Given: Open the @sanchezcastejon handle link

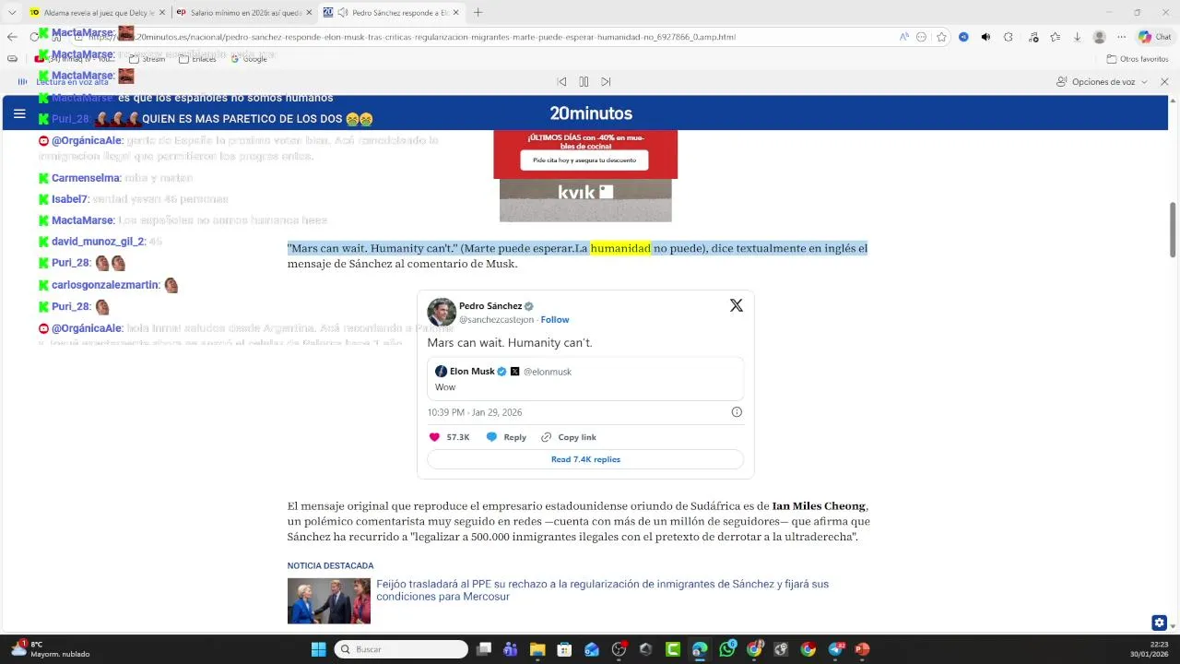Looking at the screenshot, I should pyautogui.click(x=496, y=320).
